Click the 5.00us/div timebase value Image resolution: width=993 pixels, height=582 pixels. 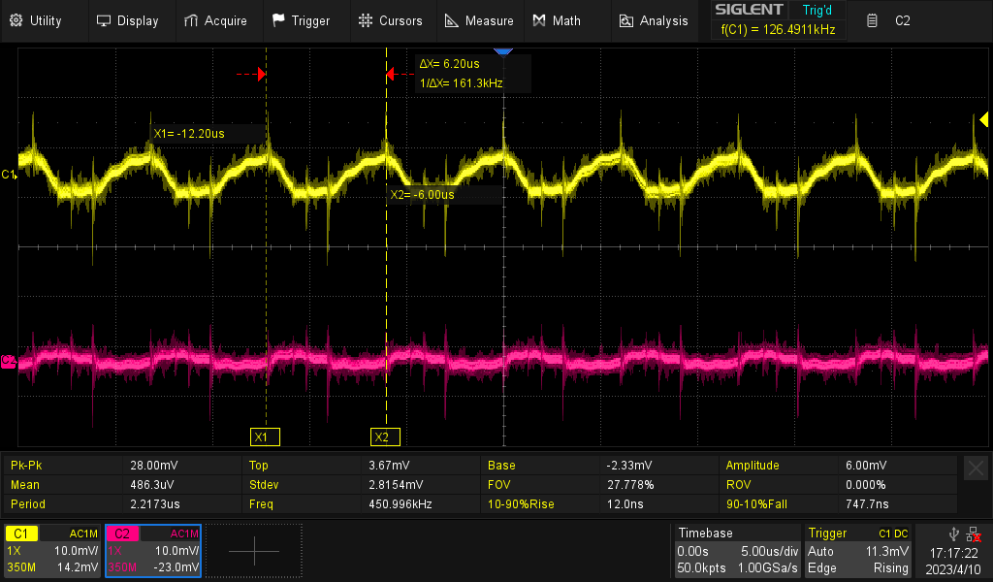click(x=769, y=551)
